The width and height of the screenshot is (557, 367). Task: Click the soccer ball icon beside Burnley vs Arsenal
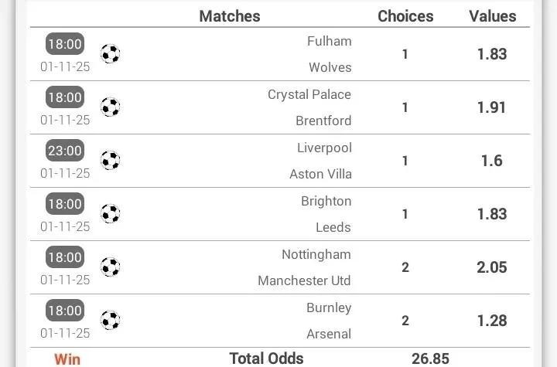pyautogui.click(x=111, y=321)
